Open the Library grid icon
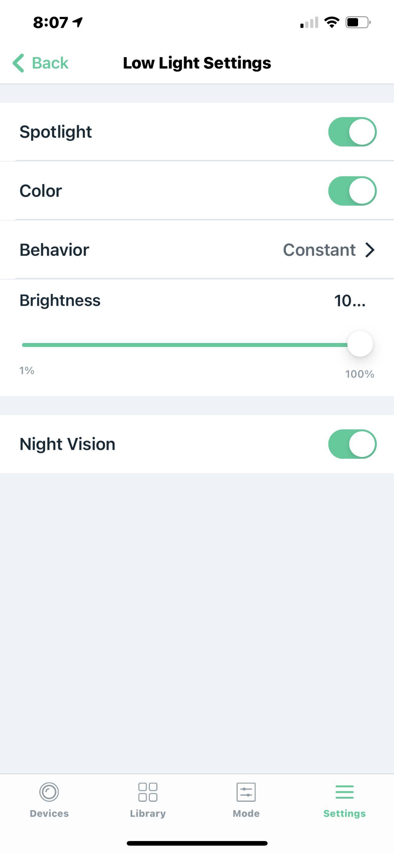The width and height of the screenshot is (394, 853). pos(148,792)
